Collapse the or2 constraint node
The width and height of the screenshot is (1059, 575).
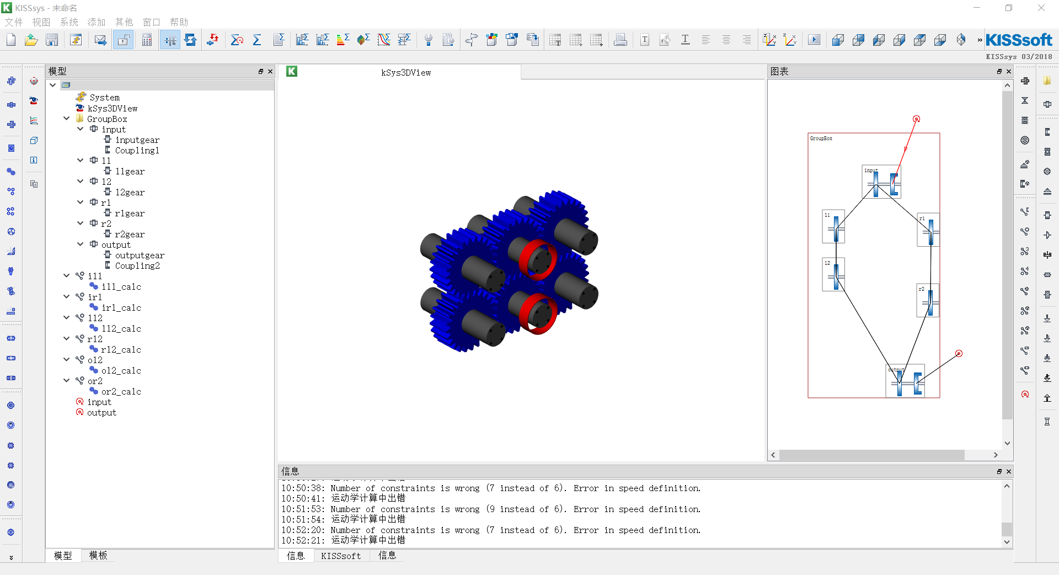pos(67,381)
